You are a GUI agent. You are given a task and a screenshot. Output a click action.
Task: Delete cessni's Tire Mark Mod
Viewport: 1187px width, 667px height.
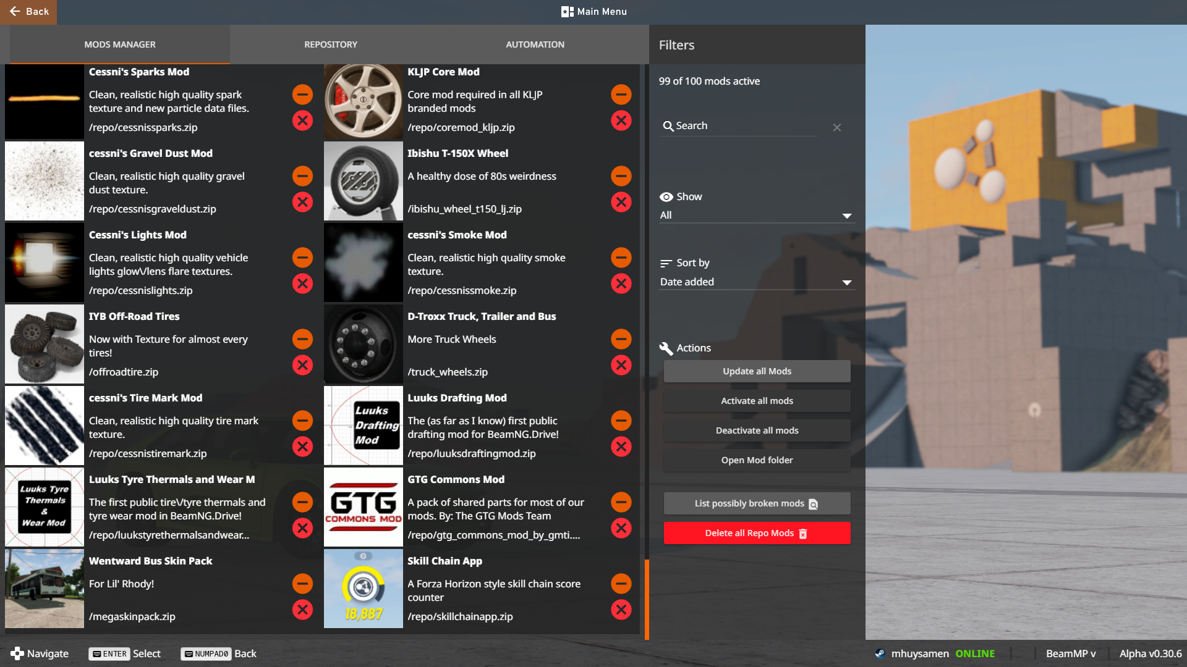pos(302,447)
